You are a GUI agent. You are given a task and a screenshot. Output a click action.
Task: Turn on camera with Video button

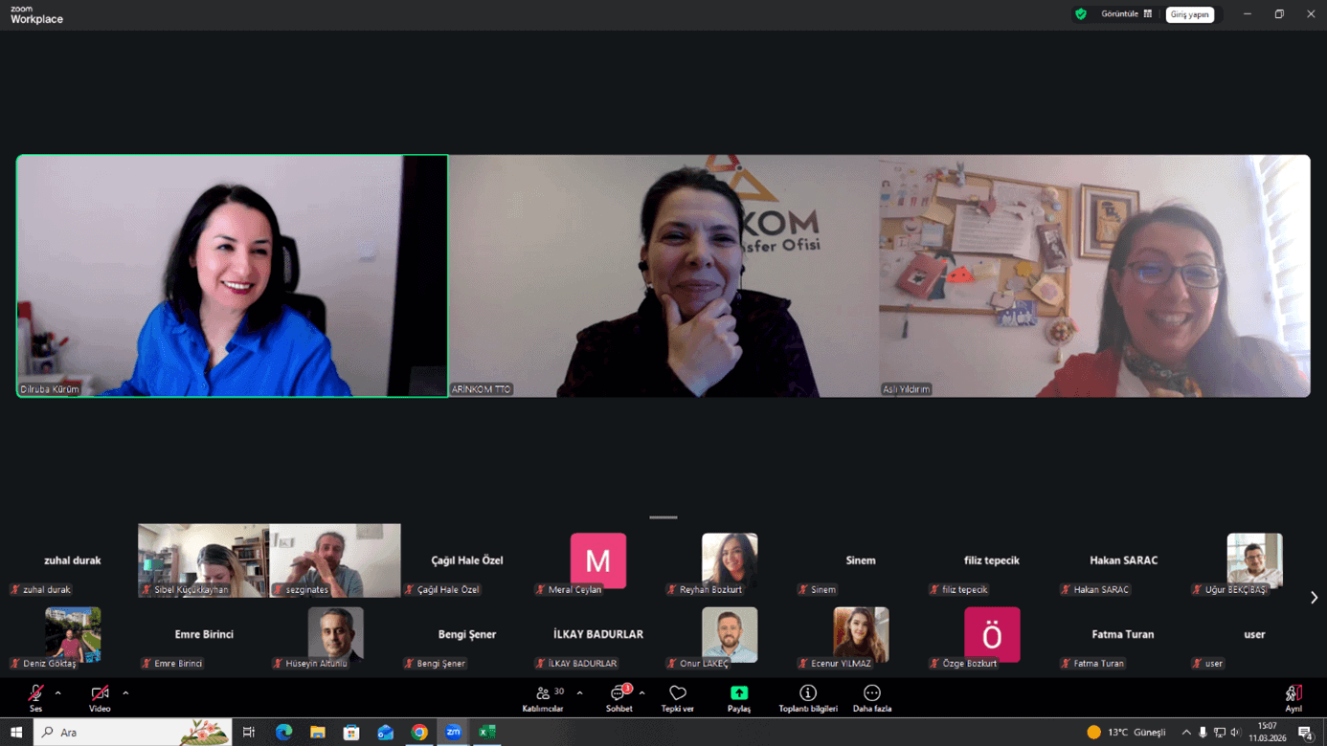point(100,695)
